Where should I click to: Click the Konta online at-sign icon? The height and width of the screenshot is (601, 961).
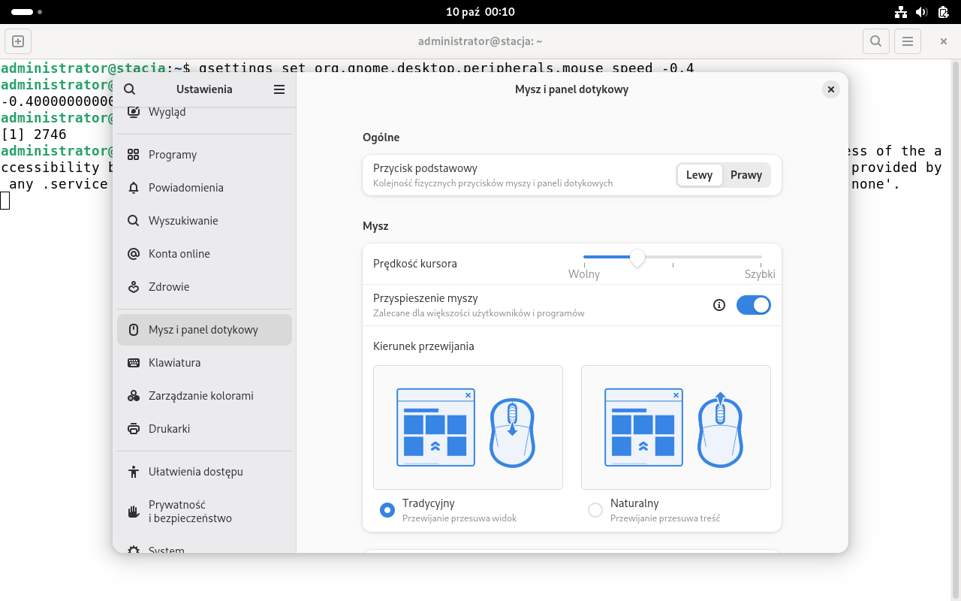[134, 254]
